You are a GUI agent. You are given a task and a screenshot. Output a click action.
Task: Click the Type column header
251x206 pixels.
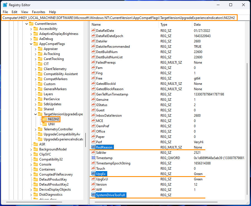point(175,25)
